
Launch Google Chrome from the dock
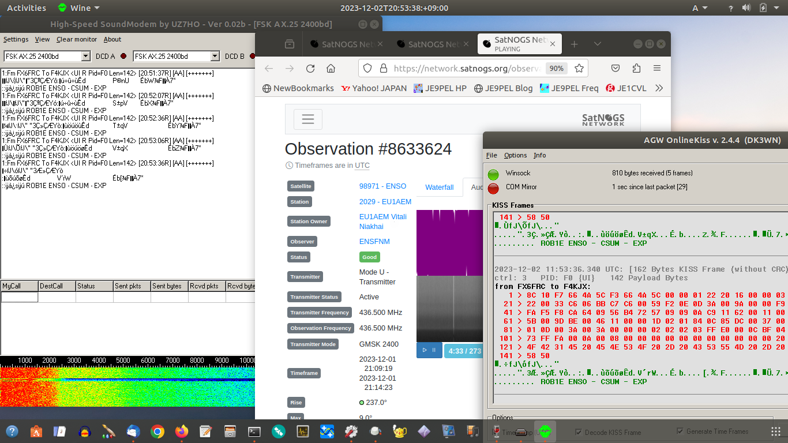157,431
